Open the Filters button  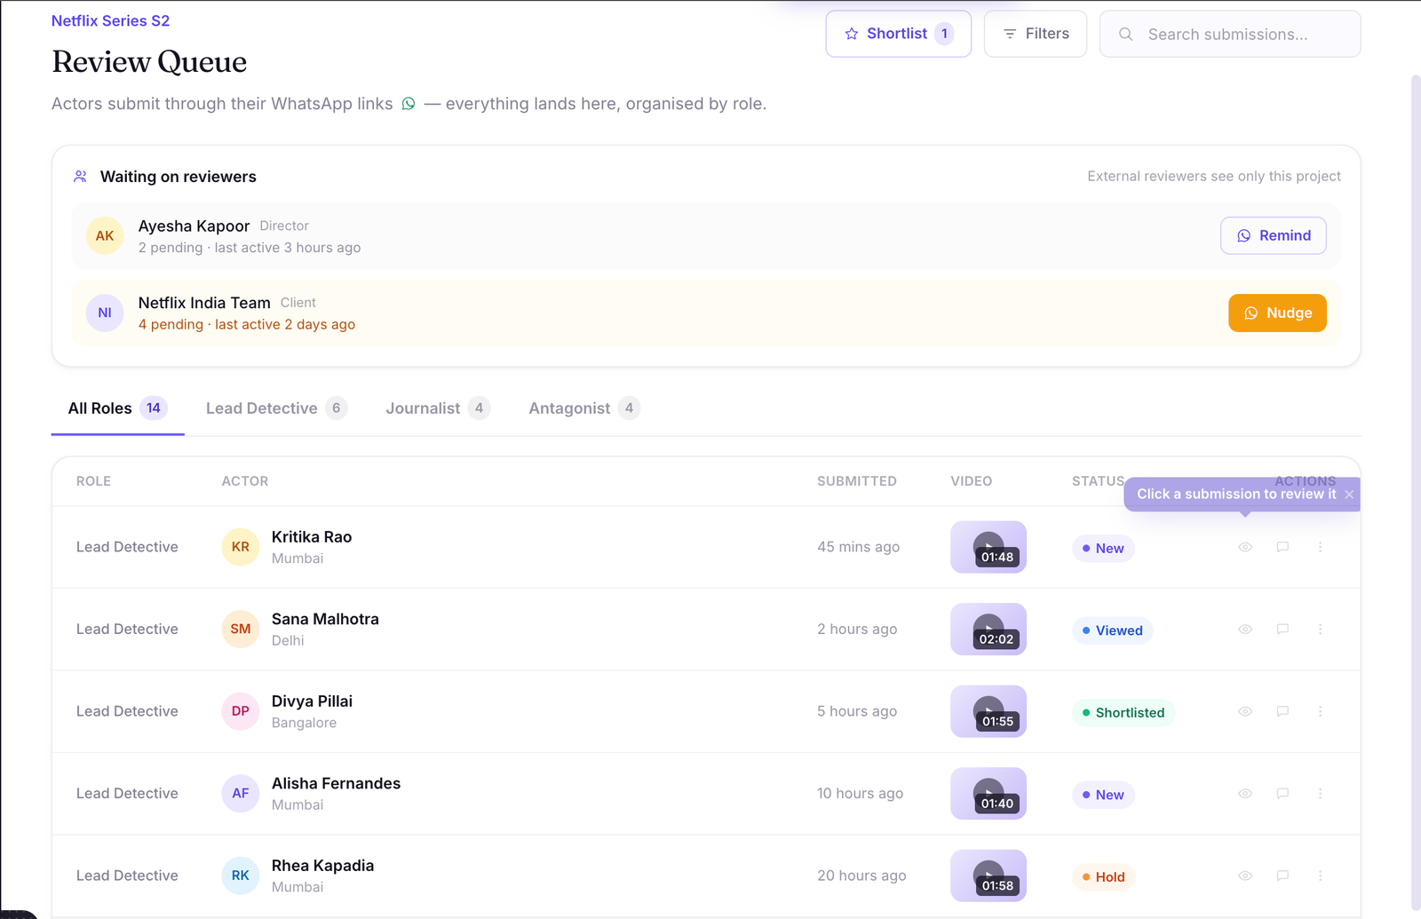[x=1036, y=34]
